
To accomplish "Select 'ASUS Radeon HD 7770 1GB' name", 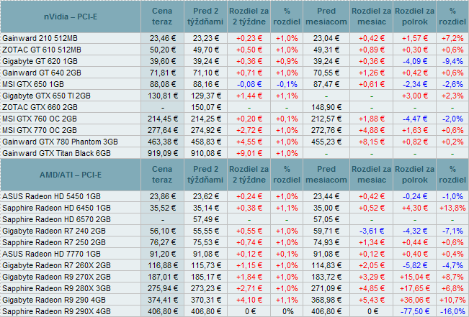I will point(51,254).
